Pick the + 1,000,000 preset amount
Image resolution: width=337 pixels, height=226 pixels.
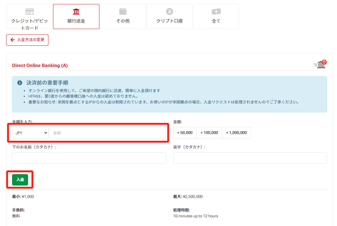coord(236,133)
